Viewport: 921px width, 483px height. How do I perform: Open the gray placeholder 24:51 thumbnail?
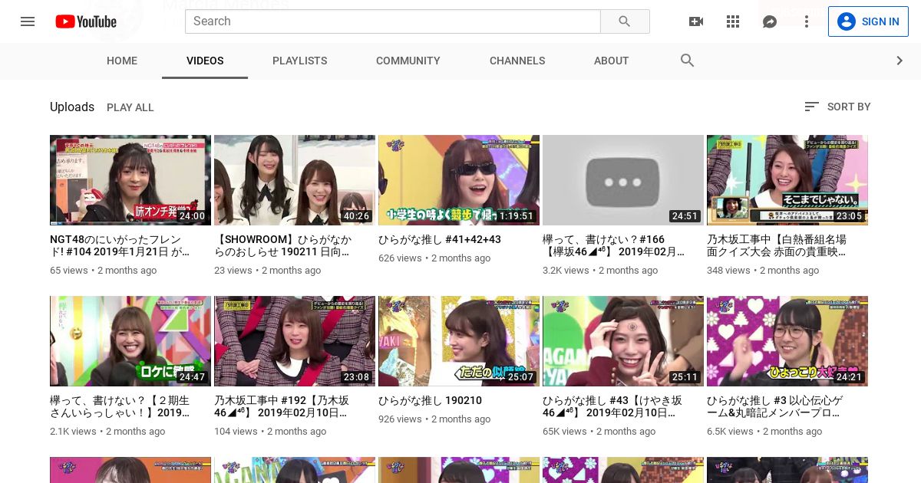click(x=623, y=180)
